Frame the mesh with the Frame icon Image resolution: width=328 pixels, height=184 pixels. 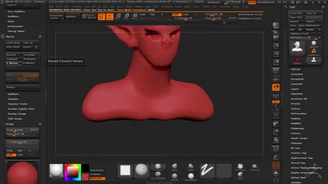click(x=276, y=116)
